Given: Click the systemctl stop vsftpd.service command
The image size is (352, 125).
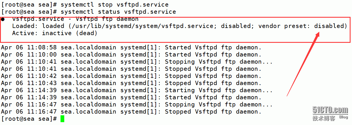Looking at the screenshot, I should point(114,5).
